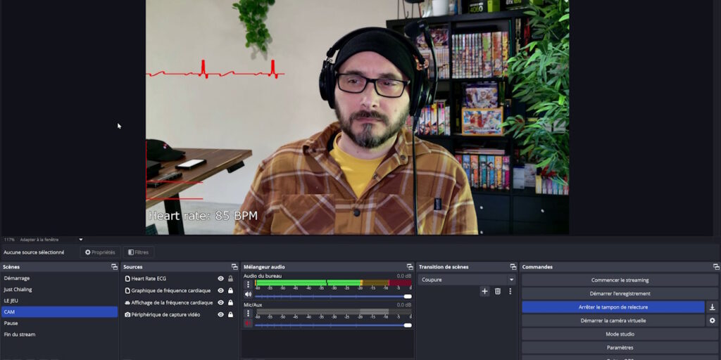Select Affichage de la fréquence cardiaque name

pos(172,302)
